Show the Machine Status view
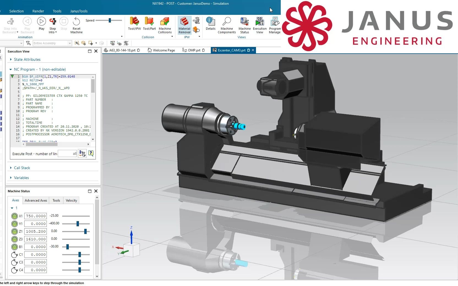Screen dimensions: 458x286 tap(244, 25)
